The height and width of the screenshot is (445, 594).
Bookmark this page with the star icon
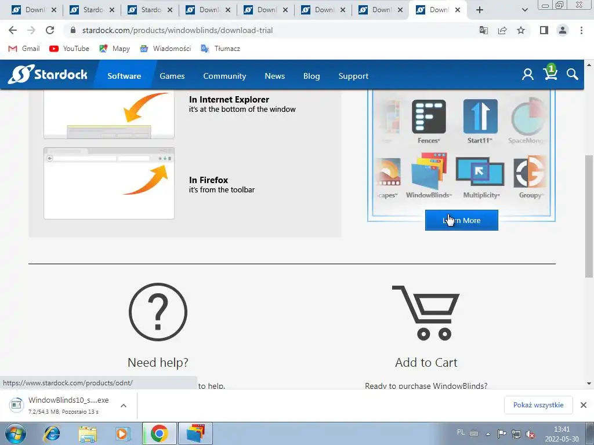[521, 30]
